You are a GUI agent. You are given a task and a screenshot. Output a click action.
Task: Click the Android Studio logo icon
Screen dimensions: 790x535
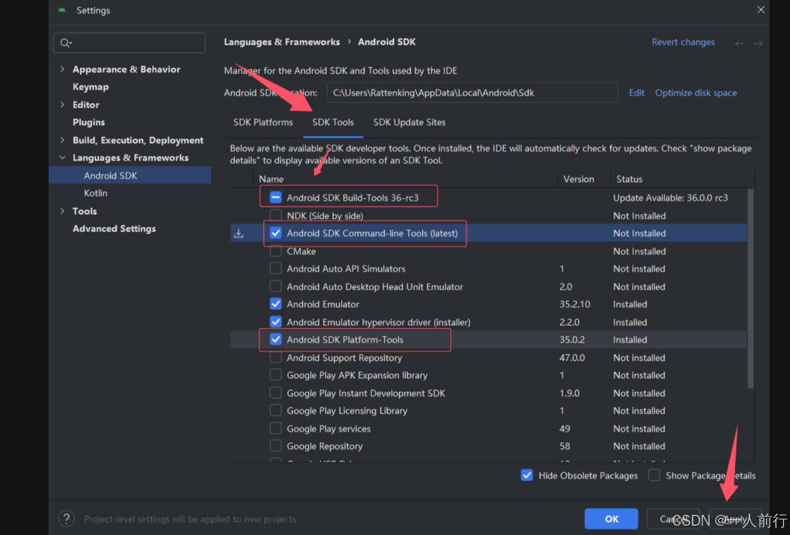[62, 10]
